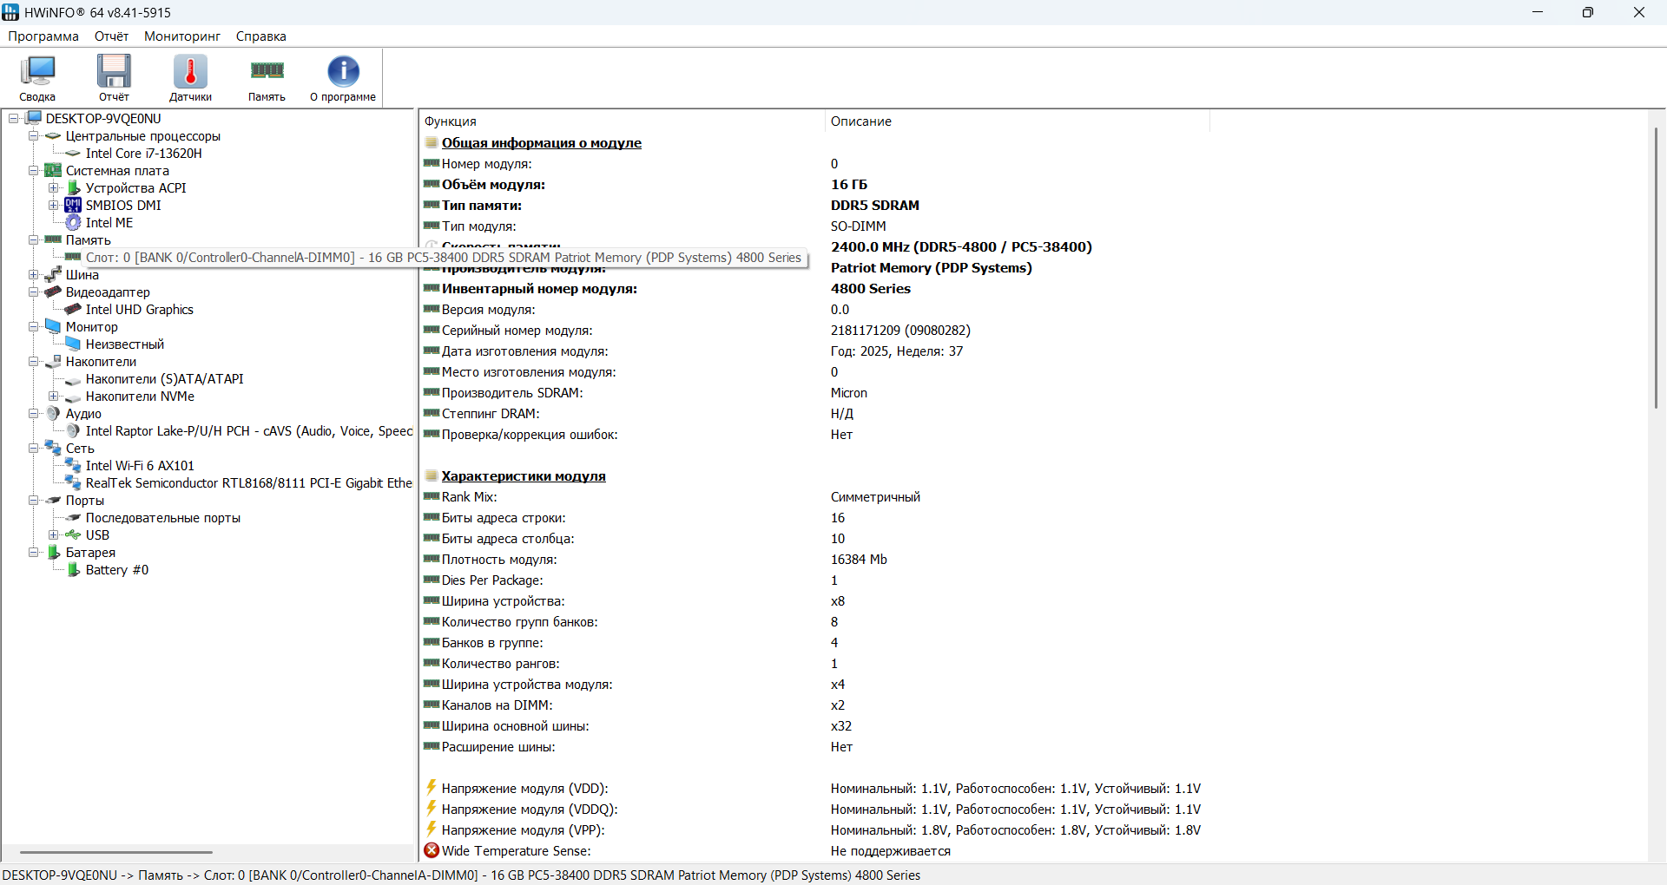Select the Память tree label
1667x885 pixels.
click(89, 240)
